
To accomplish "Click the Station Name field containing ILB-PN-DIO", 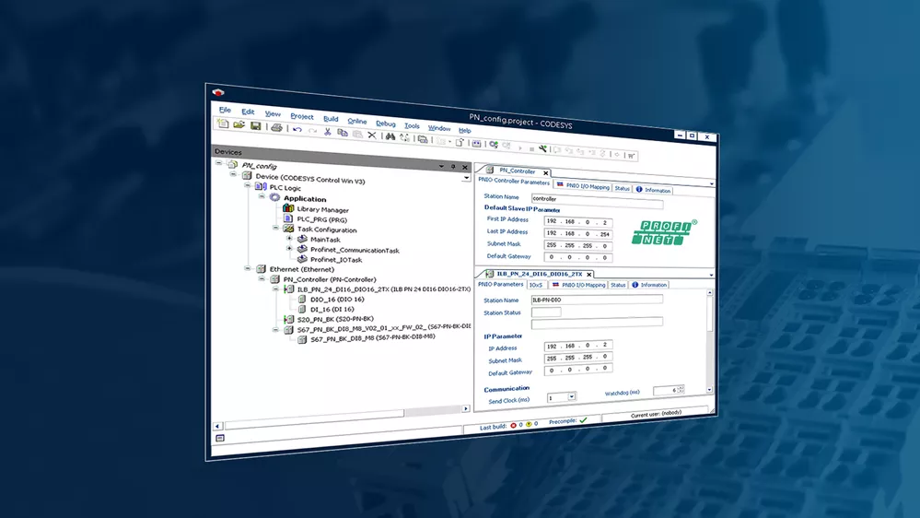I will tap(597, 300).
